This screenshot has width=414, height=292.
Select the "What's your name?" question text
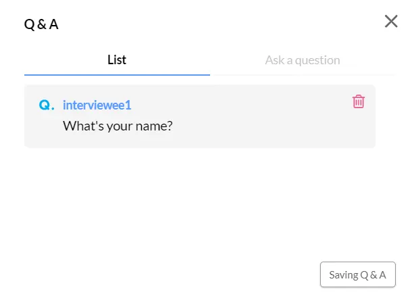[118, 126]
